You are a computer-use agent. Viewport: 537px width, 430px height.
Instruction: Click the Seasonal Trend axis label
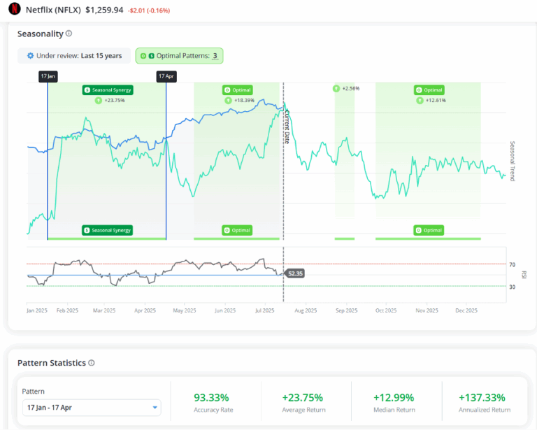(x=513, y=161)
